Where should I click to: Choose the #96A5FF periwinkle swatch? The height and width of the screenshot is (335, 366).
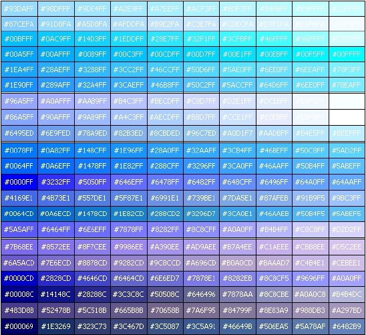coord(19,101)
